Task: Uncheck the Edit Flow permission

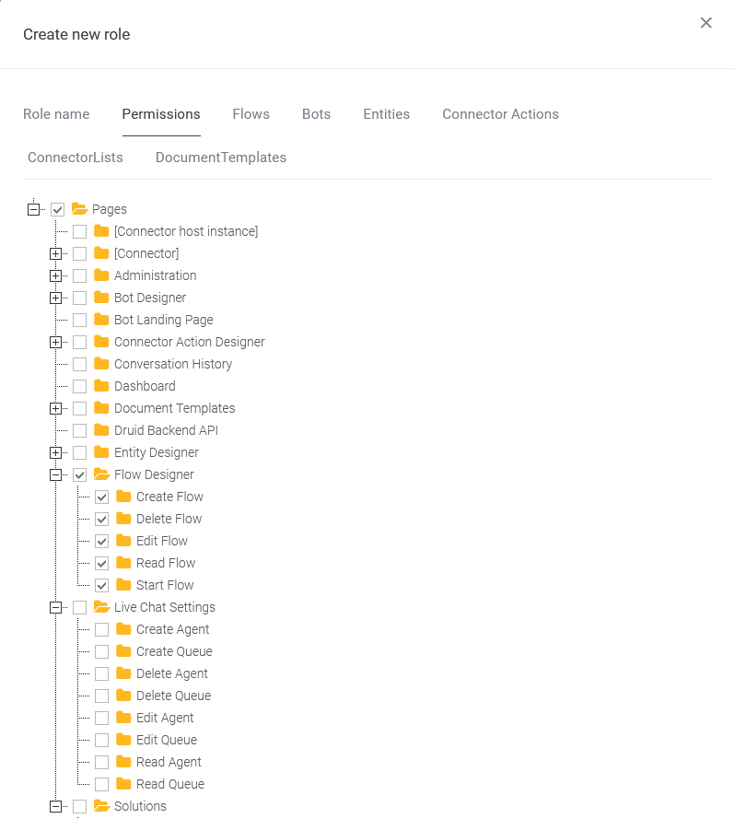Action: [101, 541]
